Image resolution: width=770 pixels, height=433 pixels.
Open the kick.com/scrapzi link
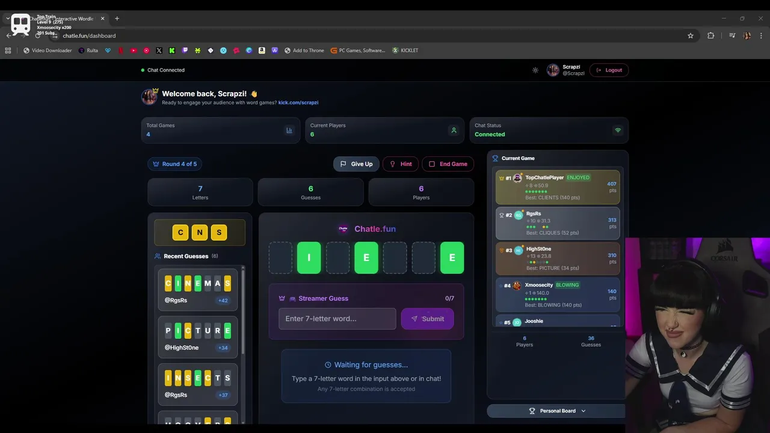tap(298, 103)
